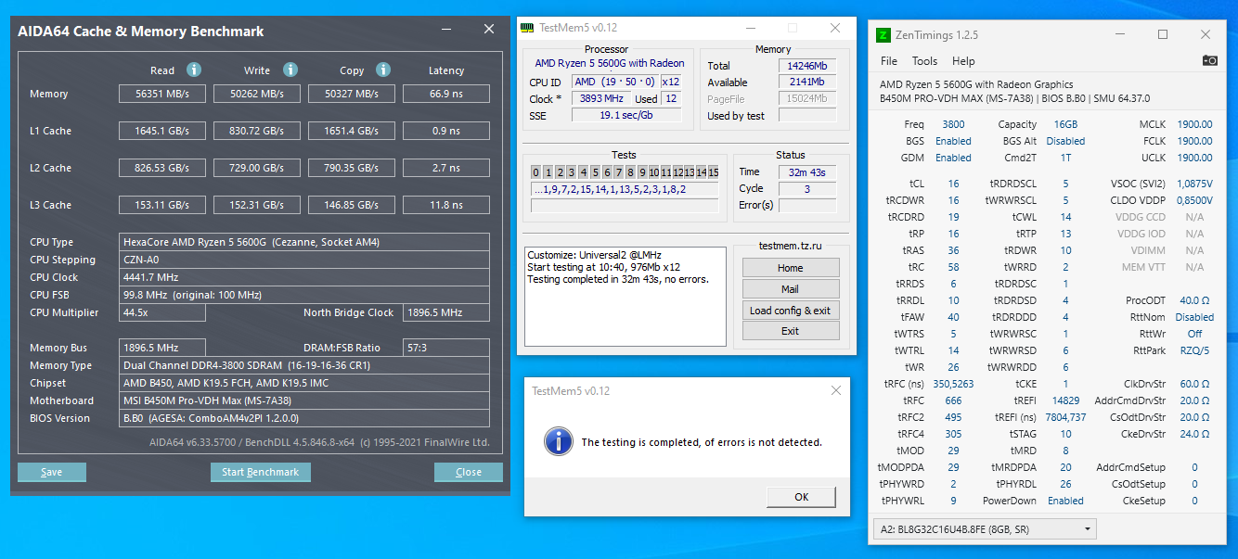
Task: Open the Help menu in ZenTimings
Action: point(963,61)
